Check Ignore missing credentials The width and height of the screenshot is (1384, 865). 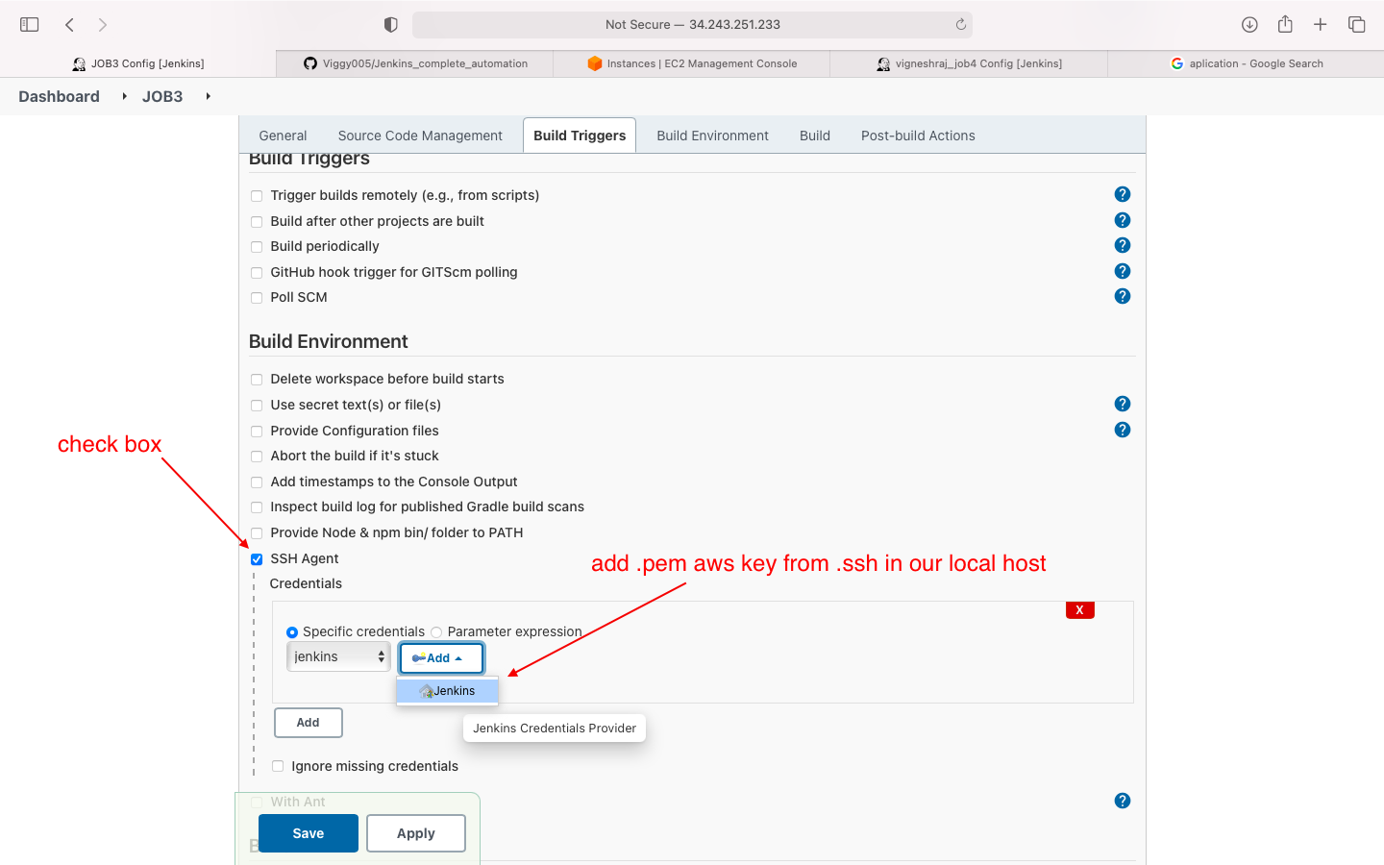coord(278,766)
